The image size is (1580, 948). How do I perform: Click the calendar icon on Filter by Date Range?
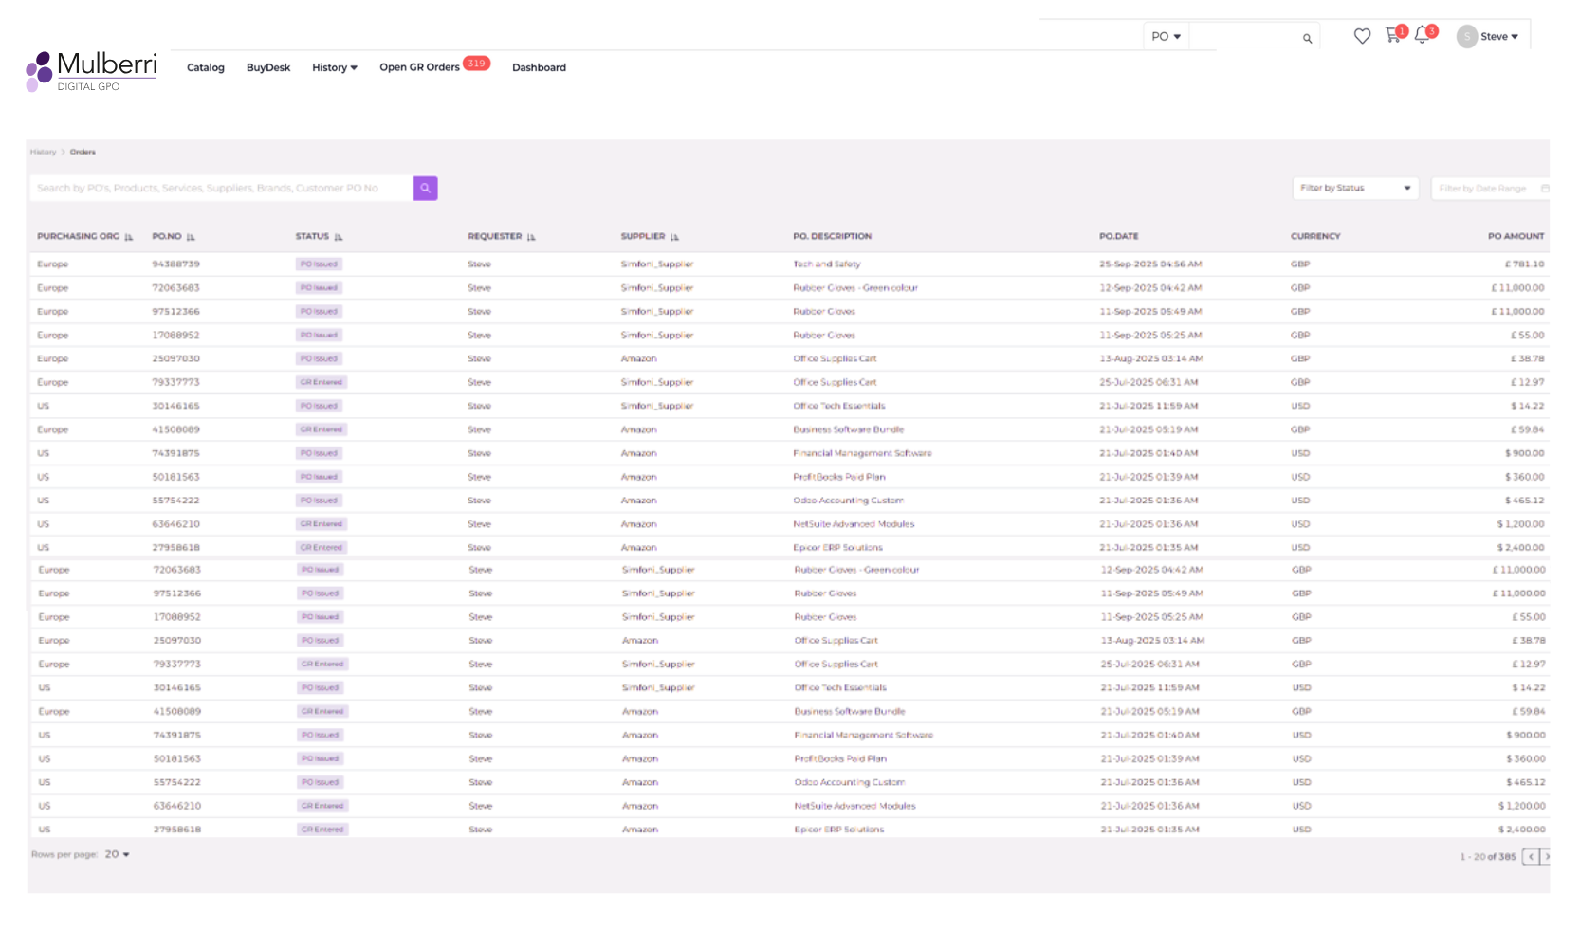pyautogui.click(x=1545, y=188)
